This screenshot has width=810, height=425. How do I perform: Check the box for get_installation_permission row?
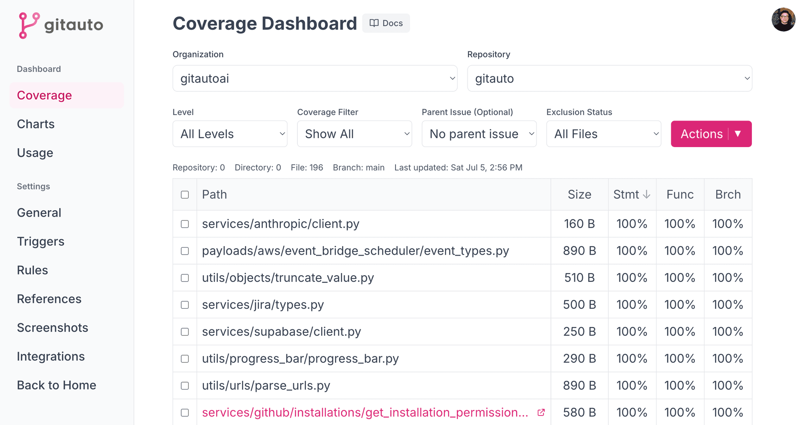click(x=185, y=412)
